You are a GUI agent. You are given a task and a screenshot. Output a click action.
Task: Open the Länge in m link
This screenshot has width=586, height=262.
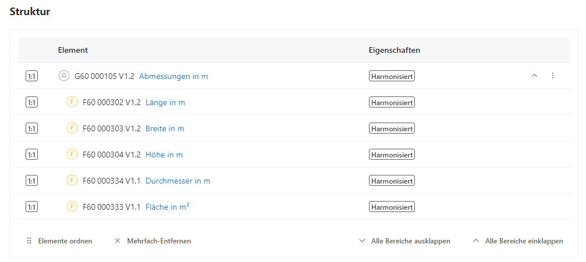pos(165,102)
